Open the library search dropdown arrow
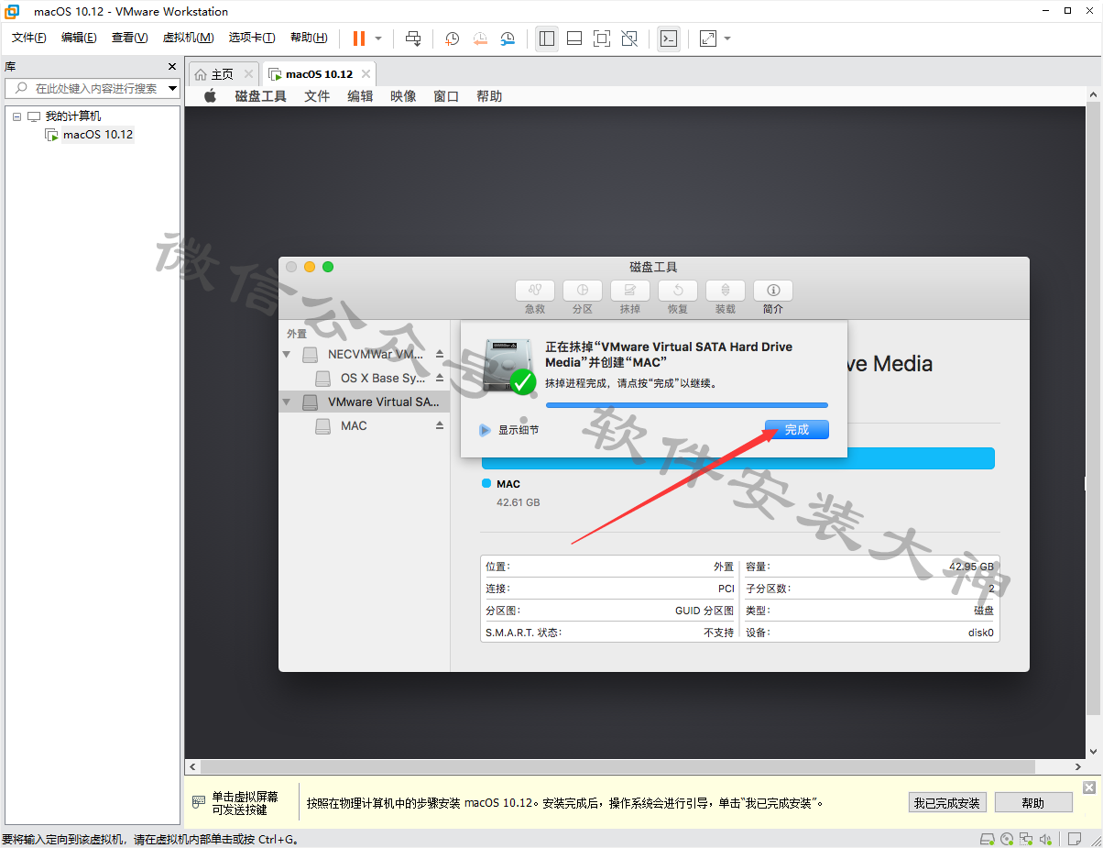 click(172, 88)
